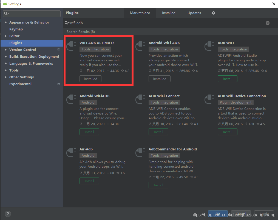Click the plugin search field with wifi adb

tap(165, 23)
